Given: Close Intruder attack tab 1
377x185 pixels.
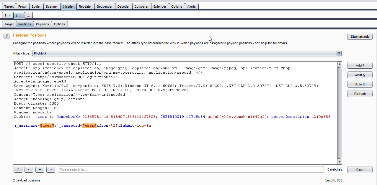Looking at the screenshot, I should pos(10,15).
